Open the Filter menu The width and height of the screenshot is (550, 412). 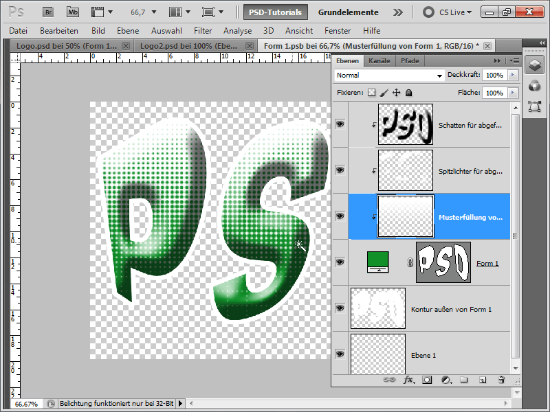coord(203,31)
